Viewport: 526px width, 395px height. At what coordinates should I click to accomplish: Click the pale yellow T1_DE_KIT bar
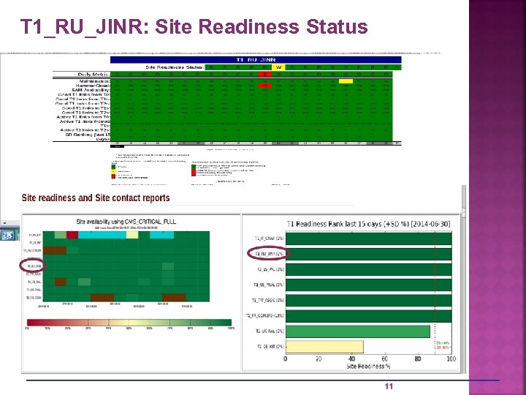tap(324, 347)
